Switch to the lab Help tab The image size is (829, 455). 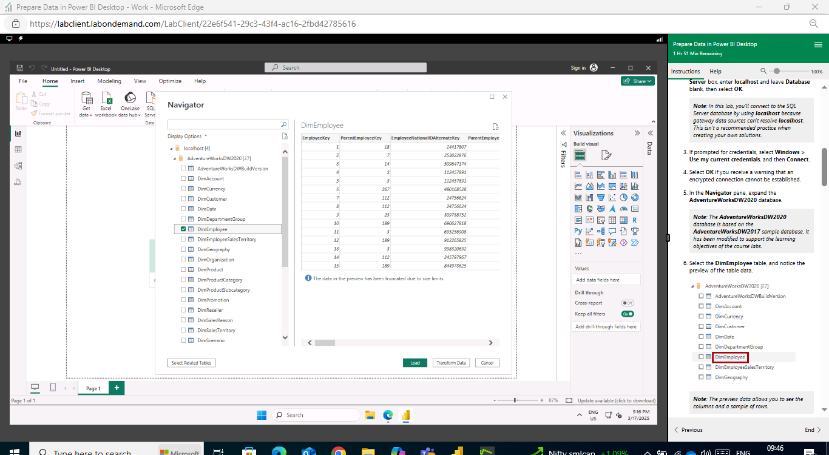coord(716,72)
